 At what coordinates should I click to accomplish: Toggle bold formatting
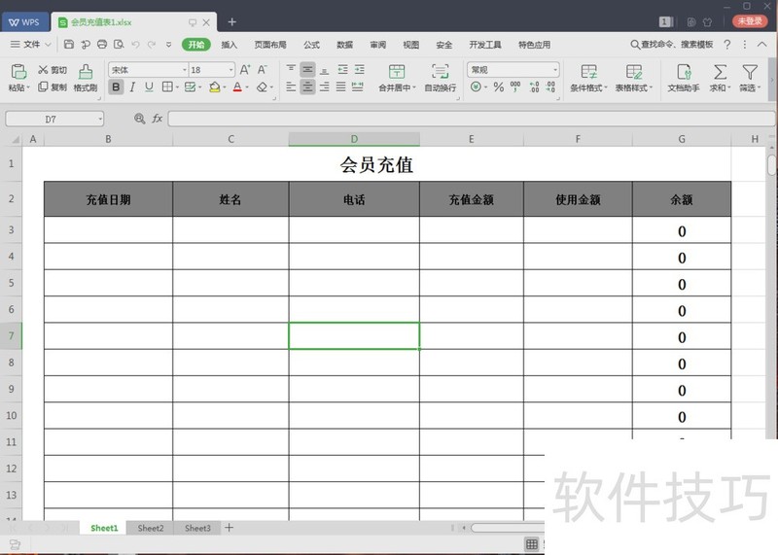pos(117,87)
